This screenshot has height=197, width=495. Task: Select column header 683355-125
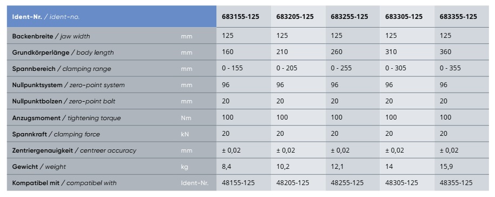(x=458, y=17)
